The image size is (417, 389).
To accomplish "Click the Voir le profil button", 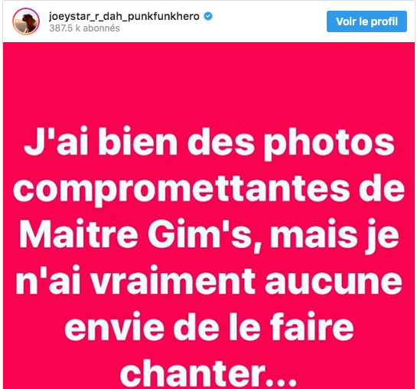I will 367,21.
